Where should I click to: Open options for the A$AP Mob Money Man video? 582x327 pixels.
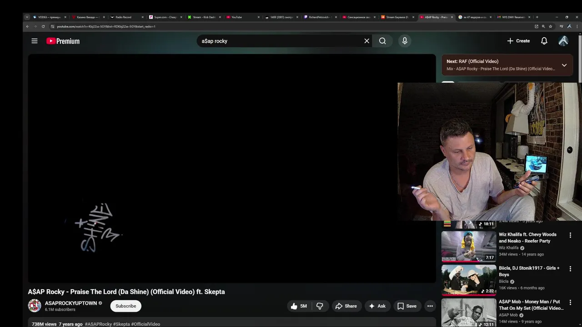pyautogui.click(x=570, y=302)
